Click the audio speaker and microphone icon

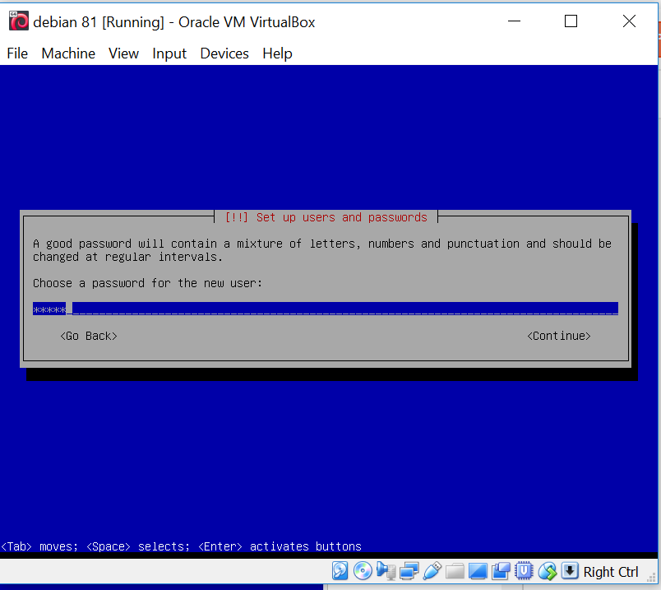click(x=386, y=571)
